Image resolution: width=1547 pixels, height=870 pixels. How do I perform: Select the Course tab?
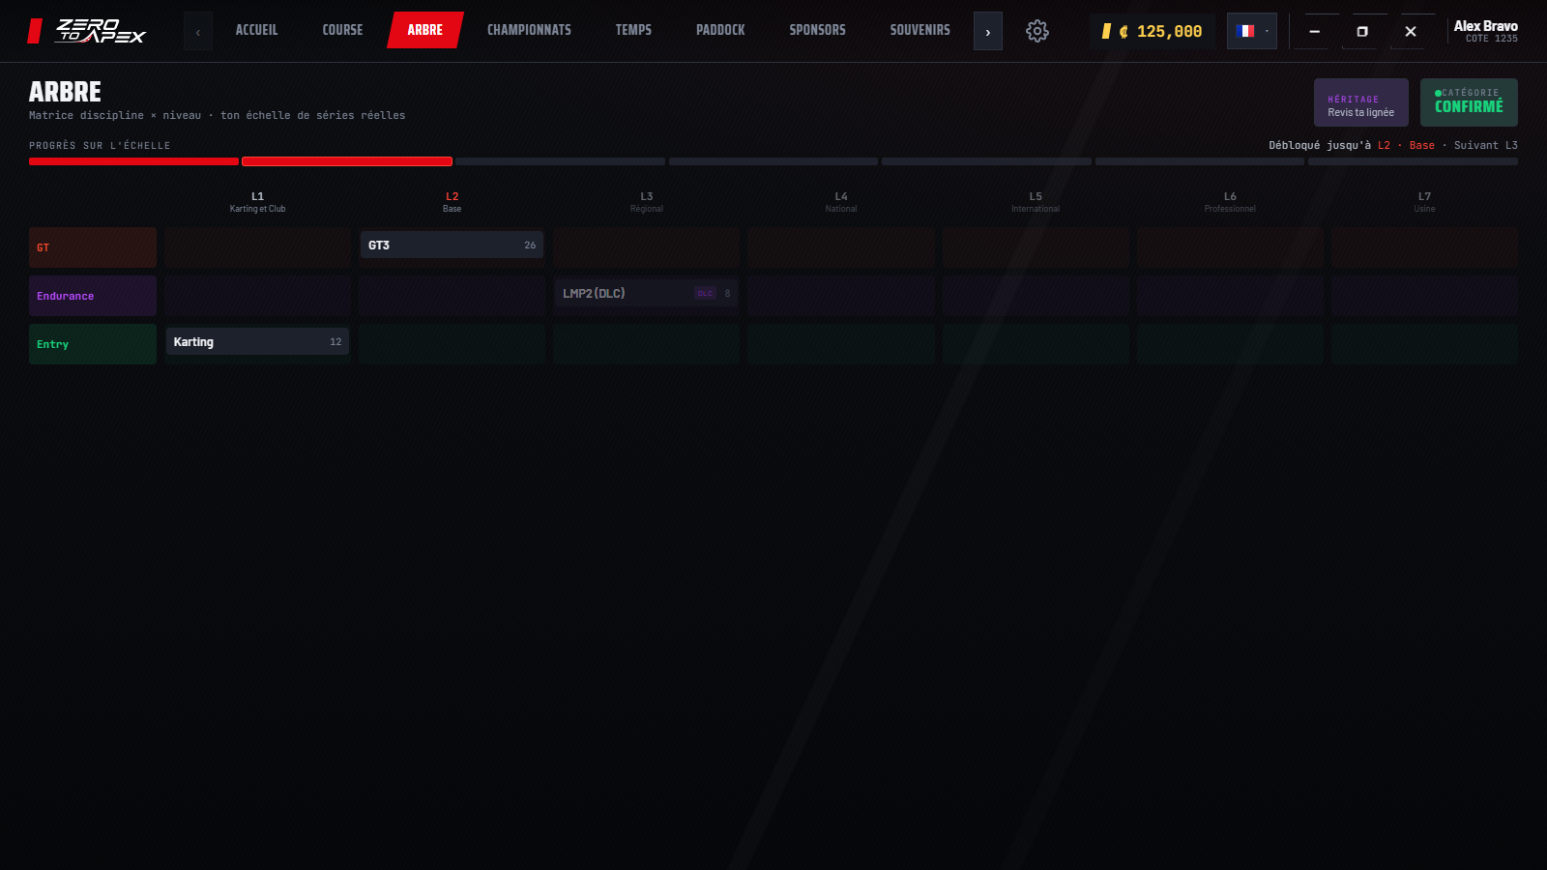[x=342, y=30]
